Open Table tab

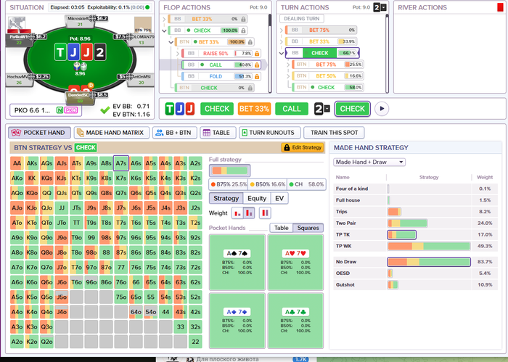pos(218,133)
